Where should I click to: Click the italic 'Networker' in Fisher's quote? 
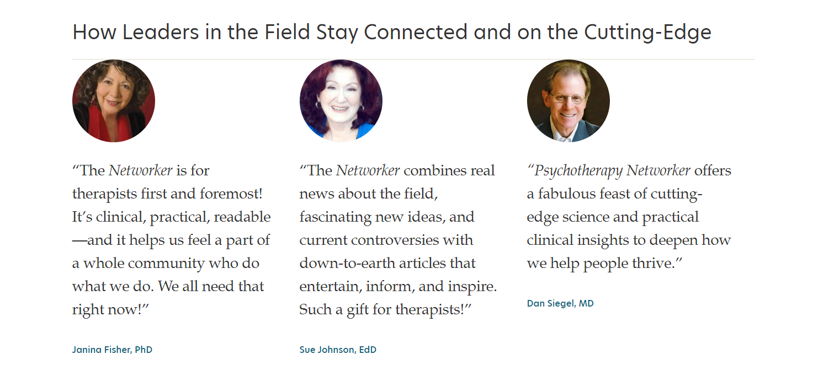point(140,170)
